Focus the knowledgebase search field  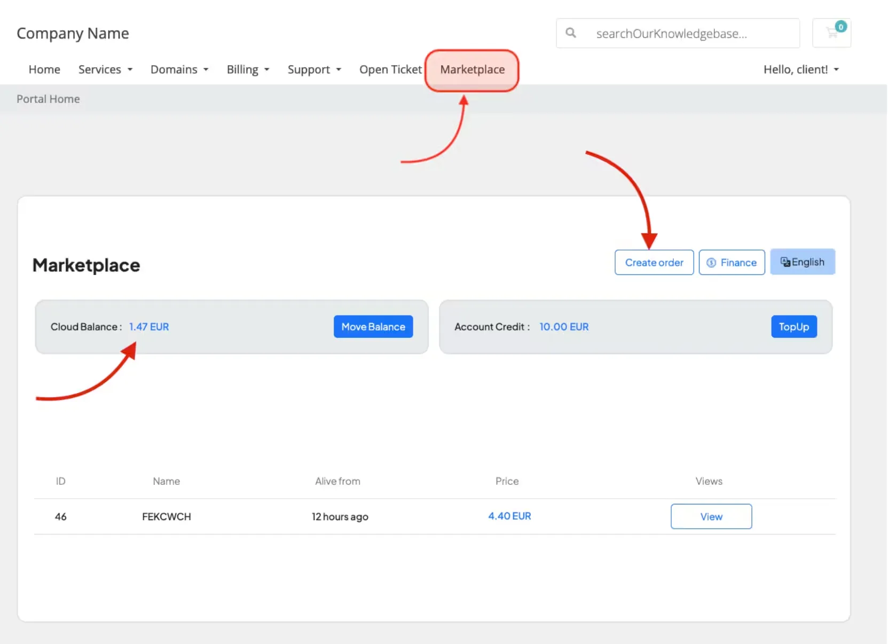pyautogui.click(x=678, y=33)
